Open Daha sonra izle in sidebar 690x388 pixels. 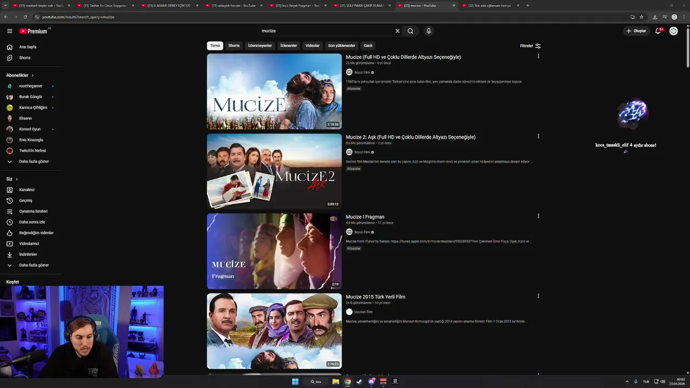click(x=33, y=222)
